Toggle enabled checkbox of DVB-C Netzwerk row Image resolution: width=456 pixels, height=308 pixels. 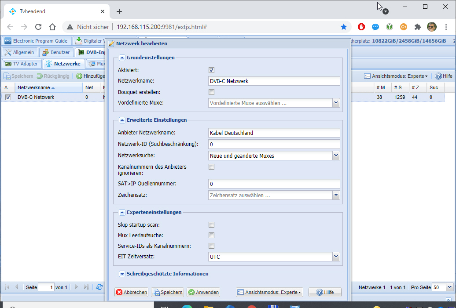point(8,97)
